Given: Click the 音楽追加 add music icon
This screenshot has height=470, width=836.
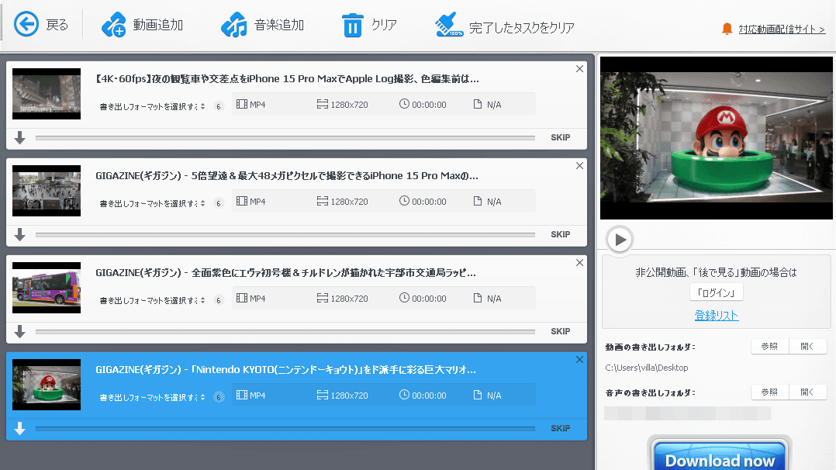Looking at the screenshot, I should click(x=233, y=26).
